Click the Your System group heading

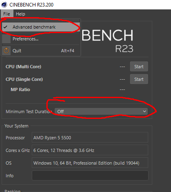click(16, 126)
